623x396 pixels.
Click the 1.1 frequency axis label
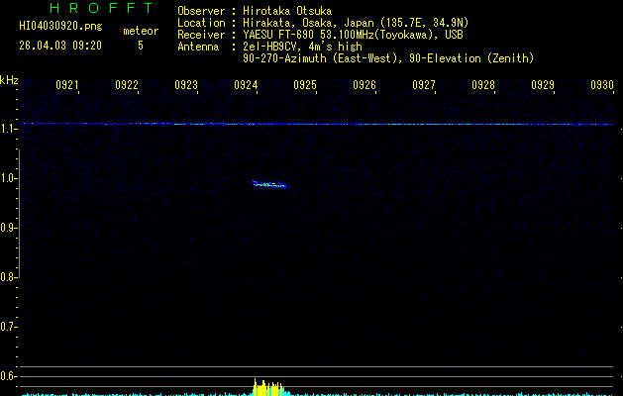point(8,129)
